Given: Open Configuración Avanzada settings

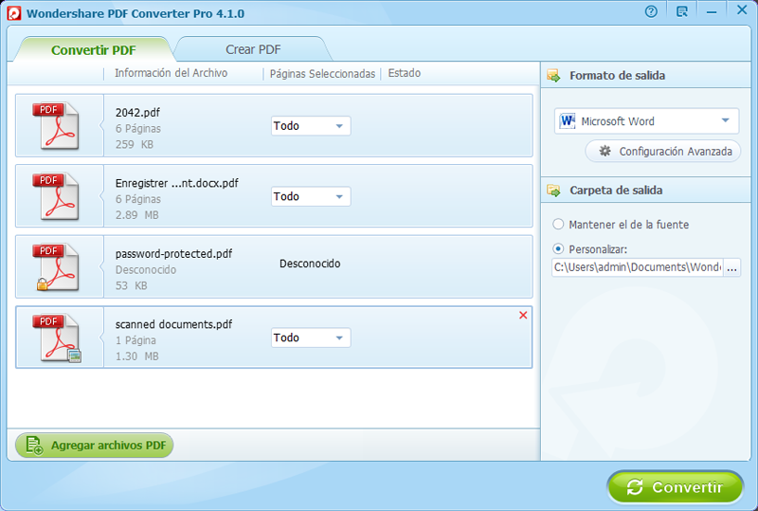Looking at the screenshot, I should coord(663,152).
